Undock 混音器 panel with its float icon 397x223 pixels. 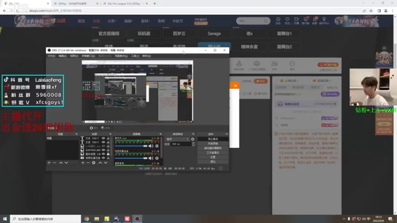click(160, 134)
